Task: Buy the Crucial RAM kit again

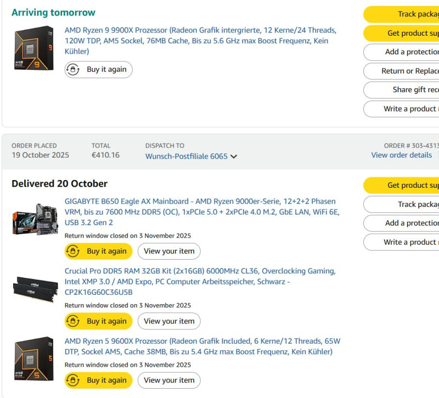Action: click(x=99, y=321)
